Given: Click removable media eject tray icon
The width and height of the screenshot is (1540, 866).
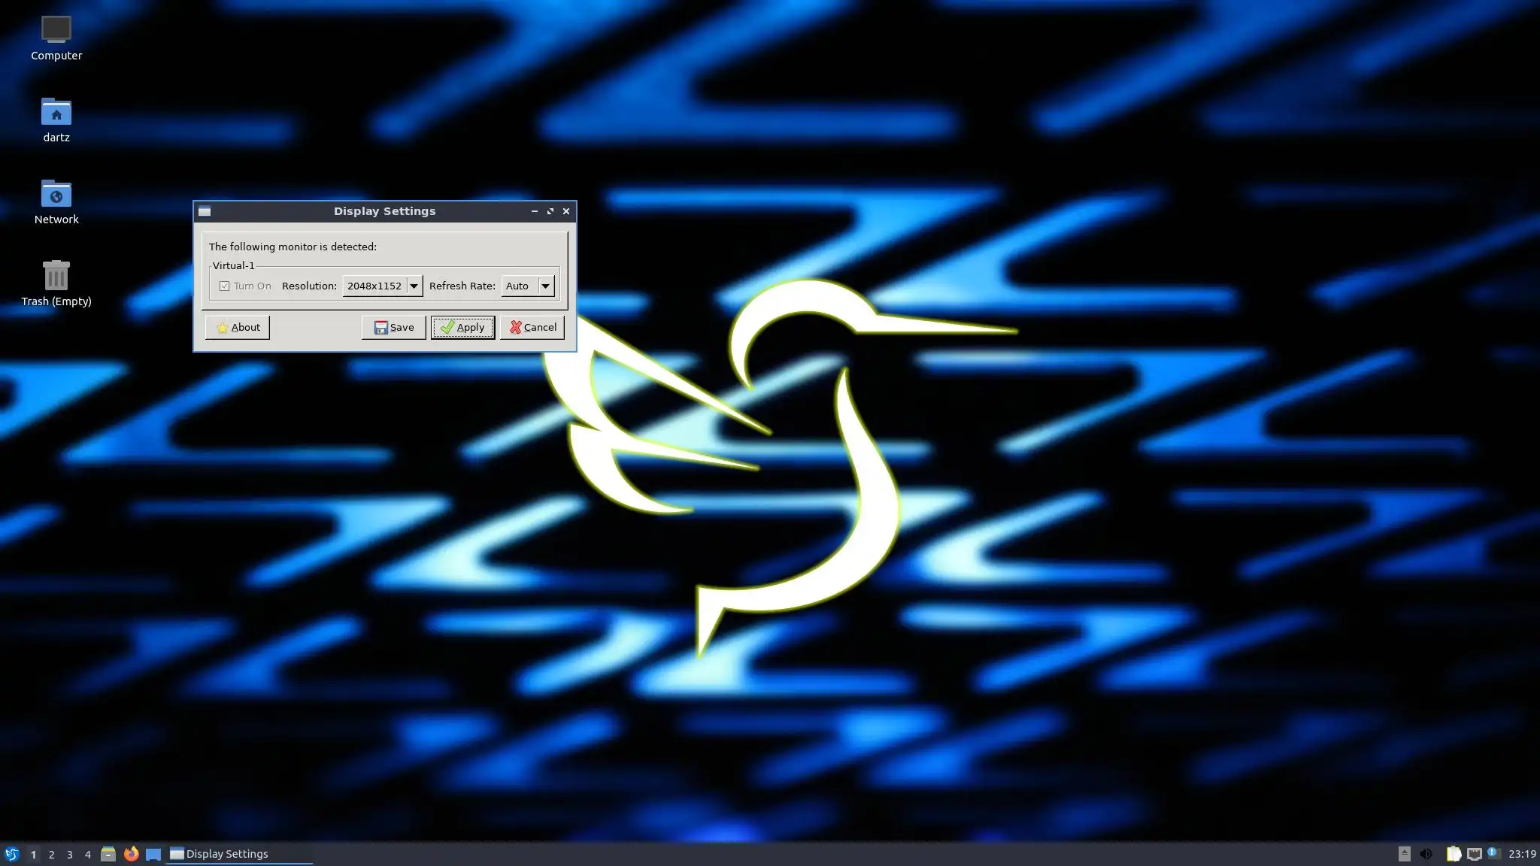Looking at the screenshot, I should (1404, 854).
